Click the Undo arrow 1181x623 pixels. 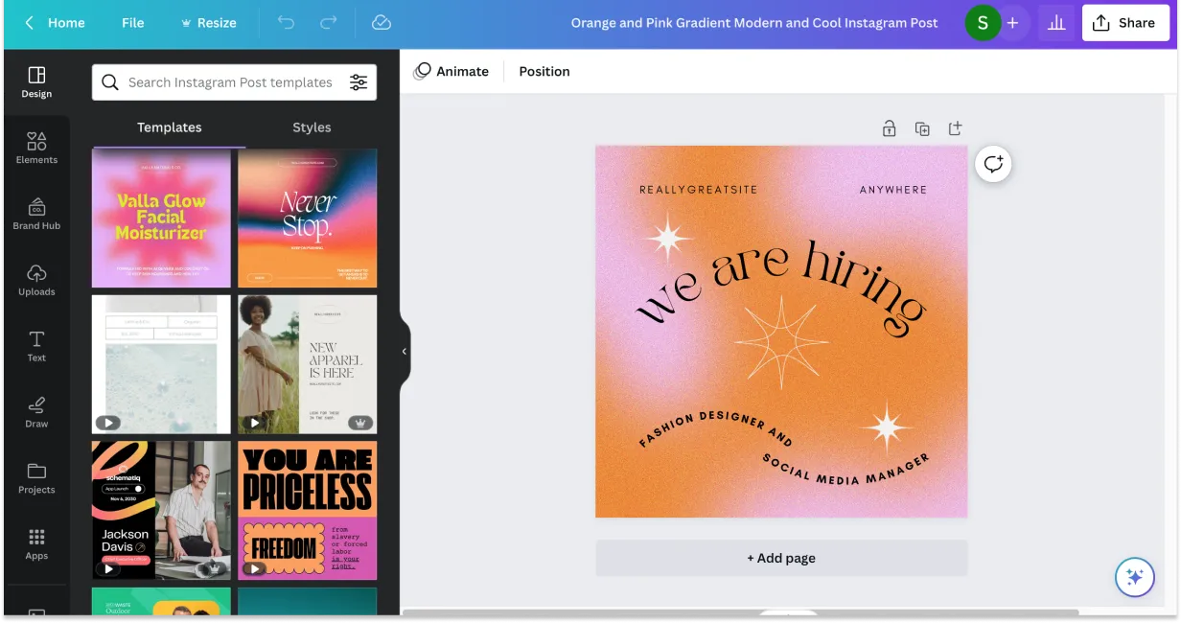286,22
